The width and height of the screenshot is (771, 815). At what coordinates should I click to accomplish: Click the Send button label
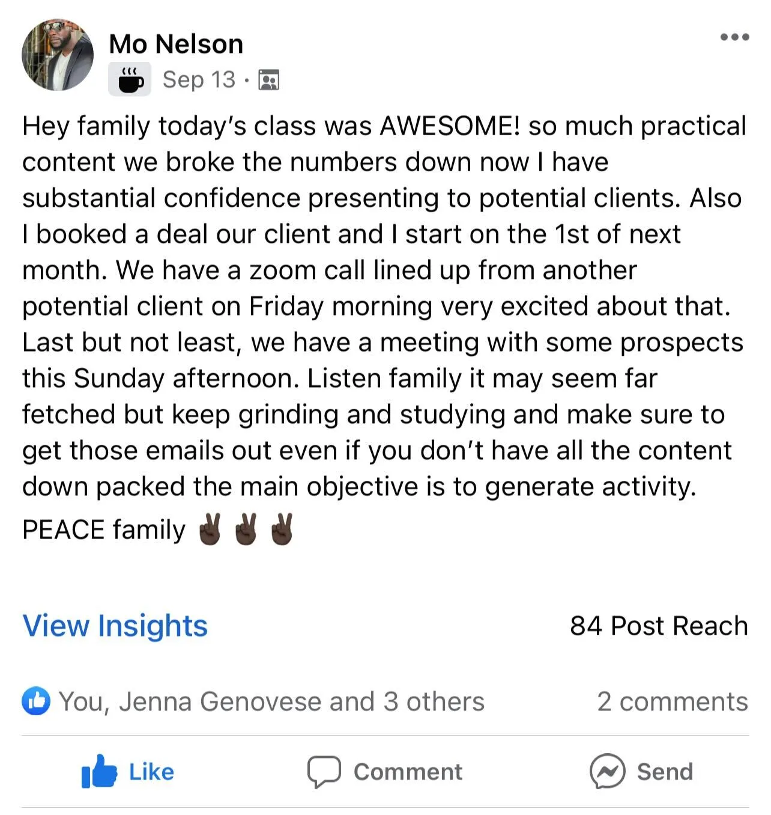665,772
